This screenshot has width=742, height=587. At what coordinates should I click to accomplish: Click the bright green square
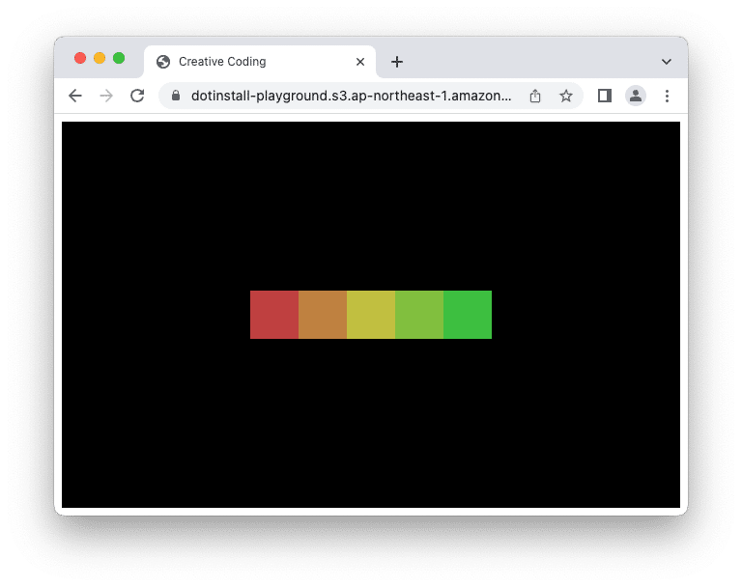468,315
